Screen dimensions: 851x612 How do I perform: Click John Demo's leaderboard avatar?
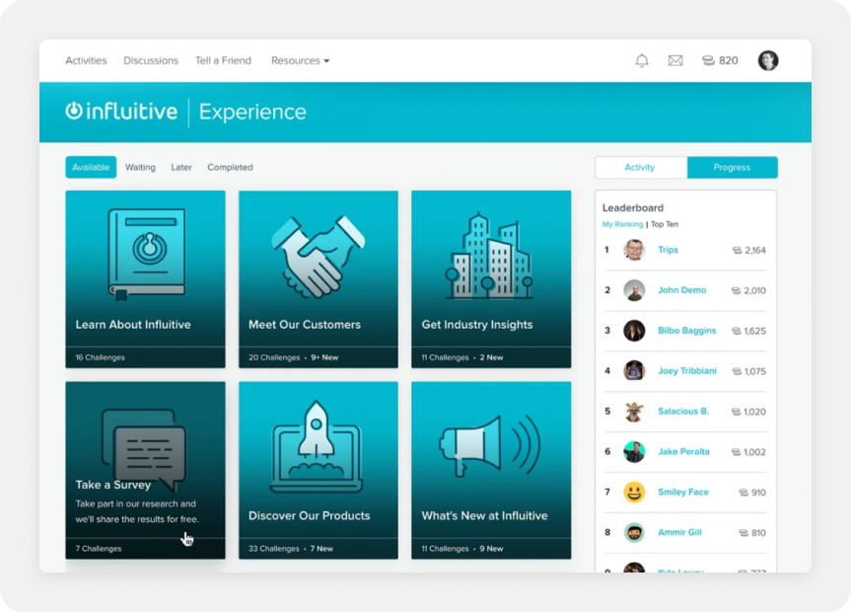pos(634,290)
